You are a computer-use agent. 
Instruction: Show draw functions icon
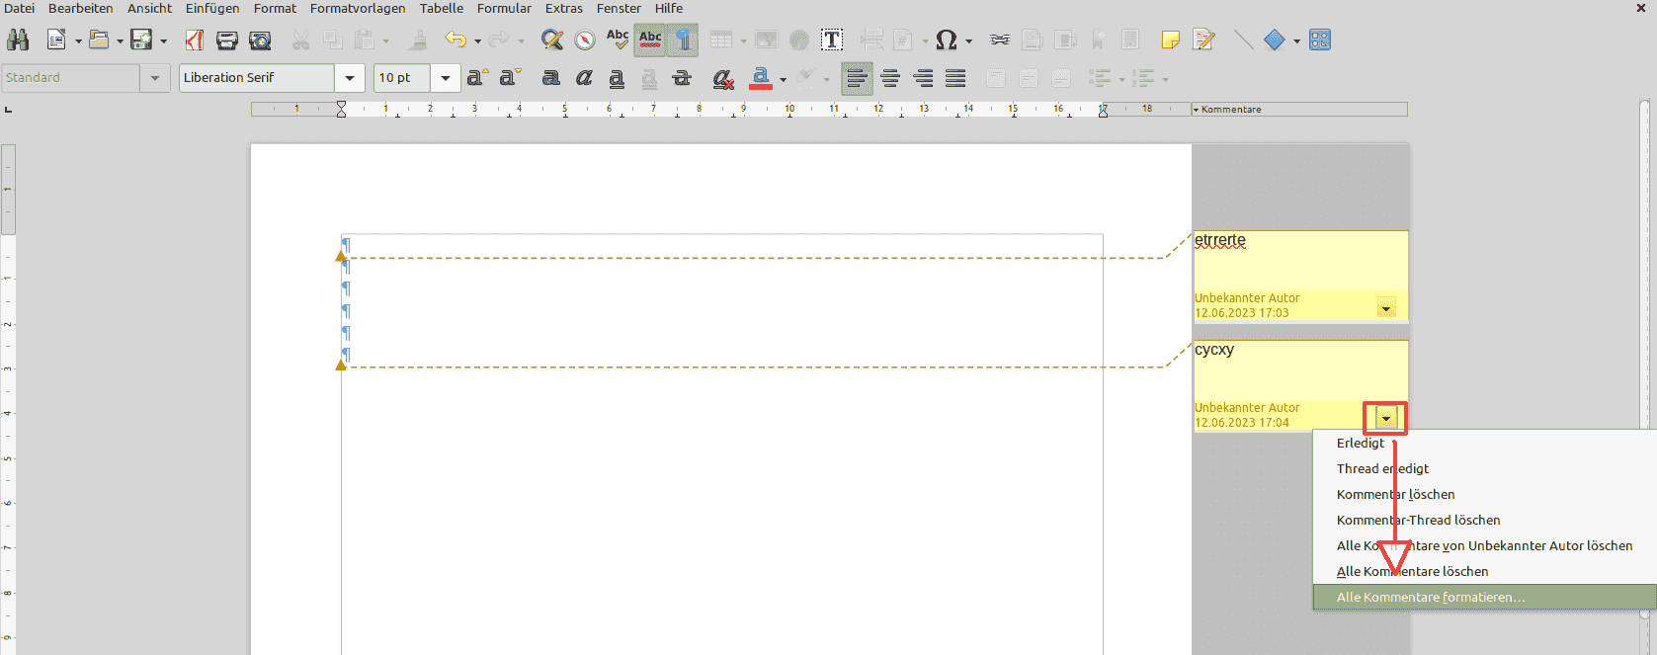tap(1320, 40)
